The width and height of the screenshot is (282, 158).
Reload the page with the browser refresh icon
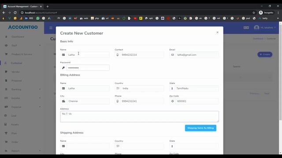(15, 13)
